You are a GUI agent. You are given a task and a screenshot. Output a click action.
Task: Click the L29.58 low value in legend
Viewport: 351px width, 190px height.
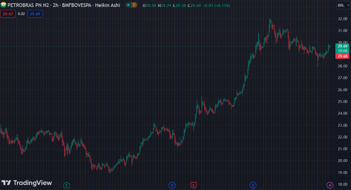pyautogui.click(x=180, y=5)
